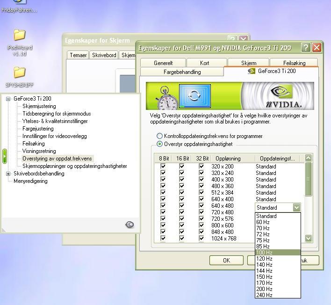Open Temaer tab in Egenskaper for Skjerm
This screenshot has height=305, width=331.
[x=78, y=55]
